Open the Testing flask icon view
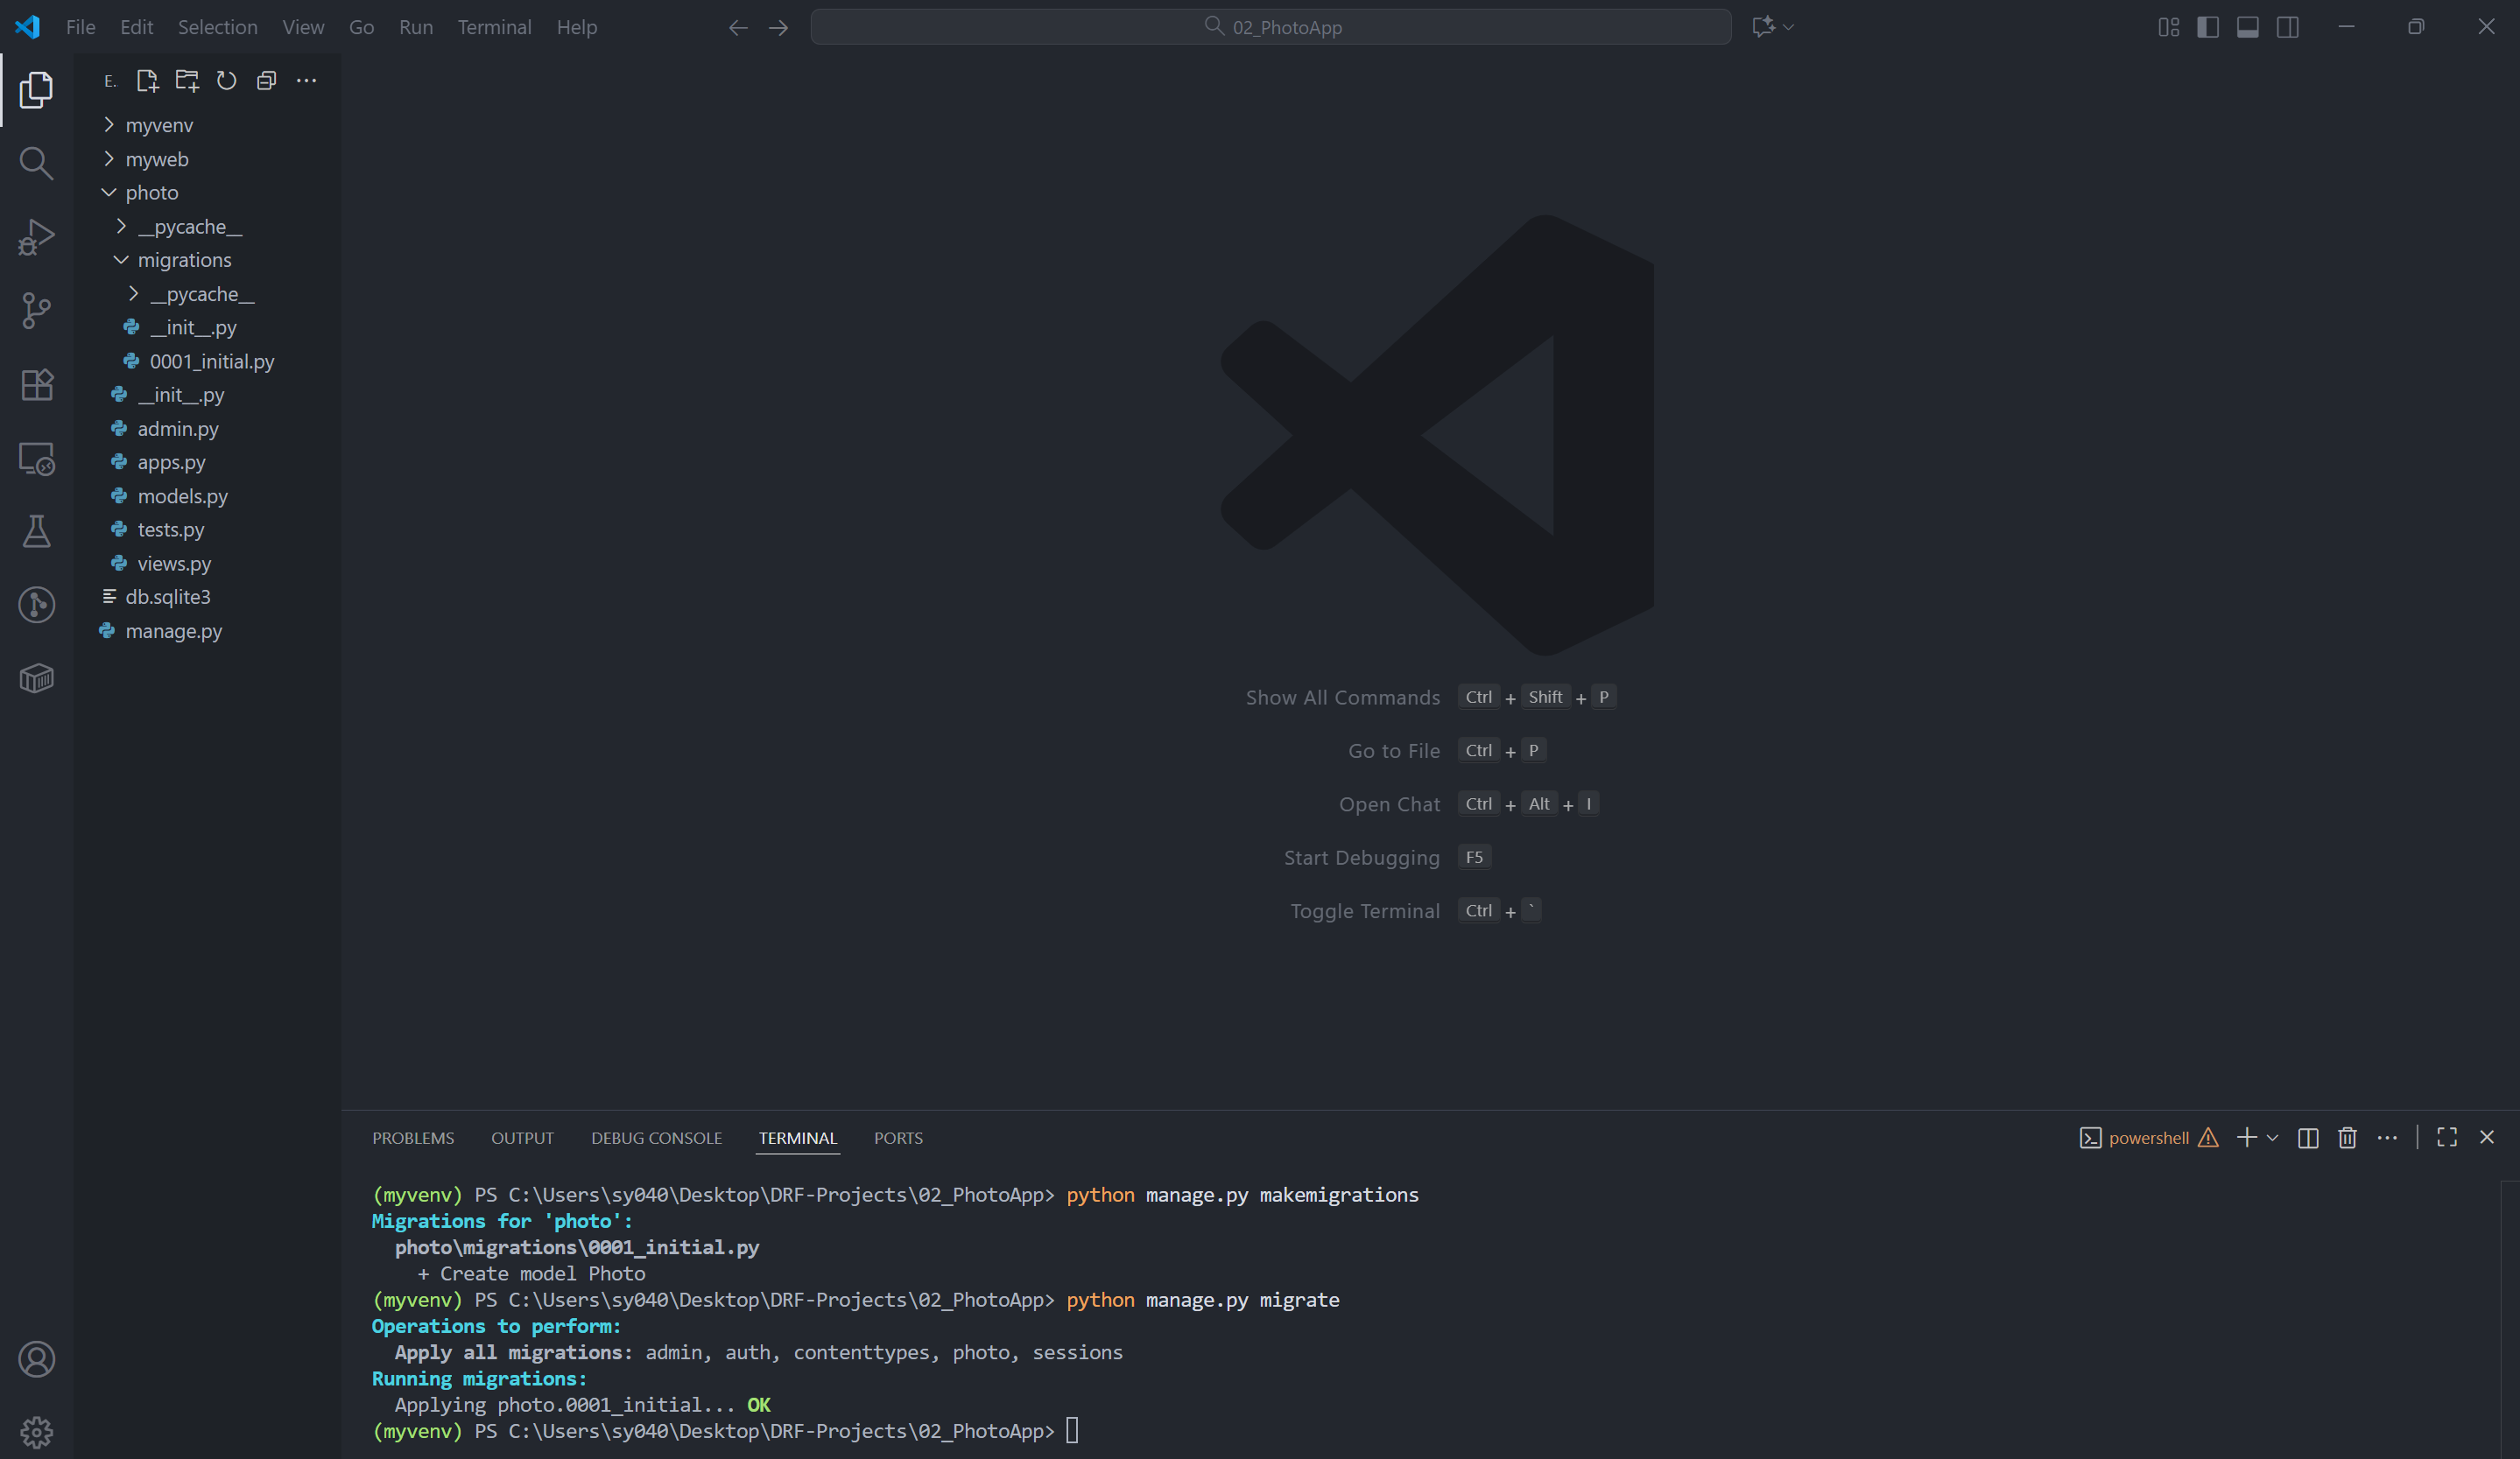 pyautogui.click(x=36, y=531)
